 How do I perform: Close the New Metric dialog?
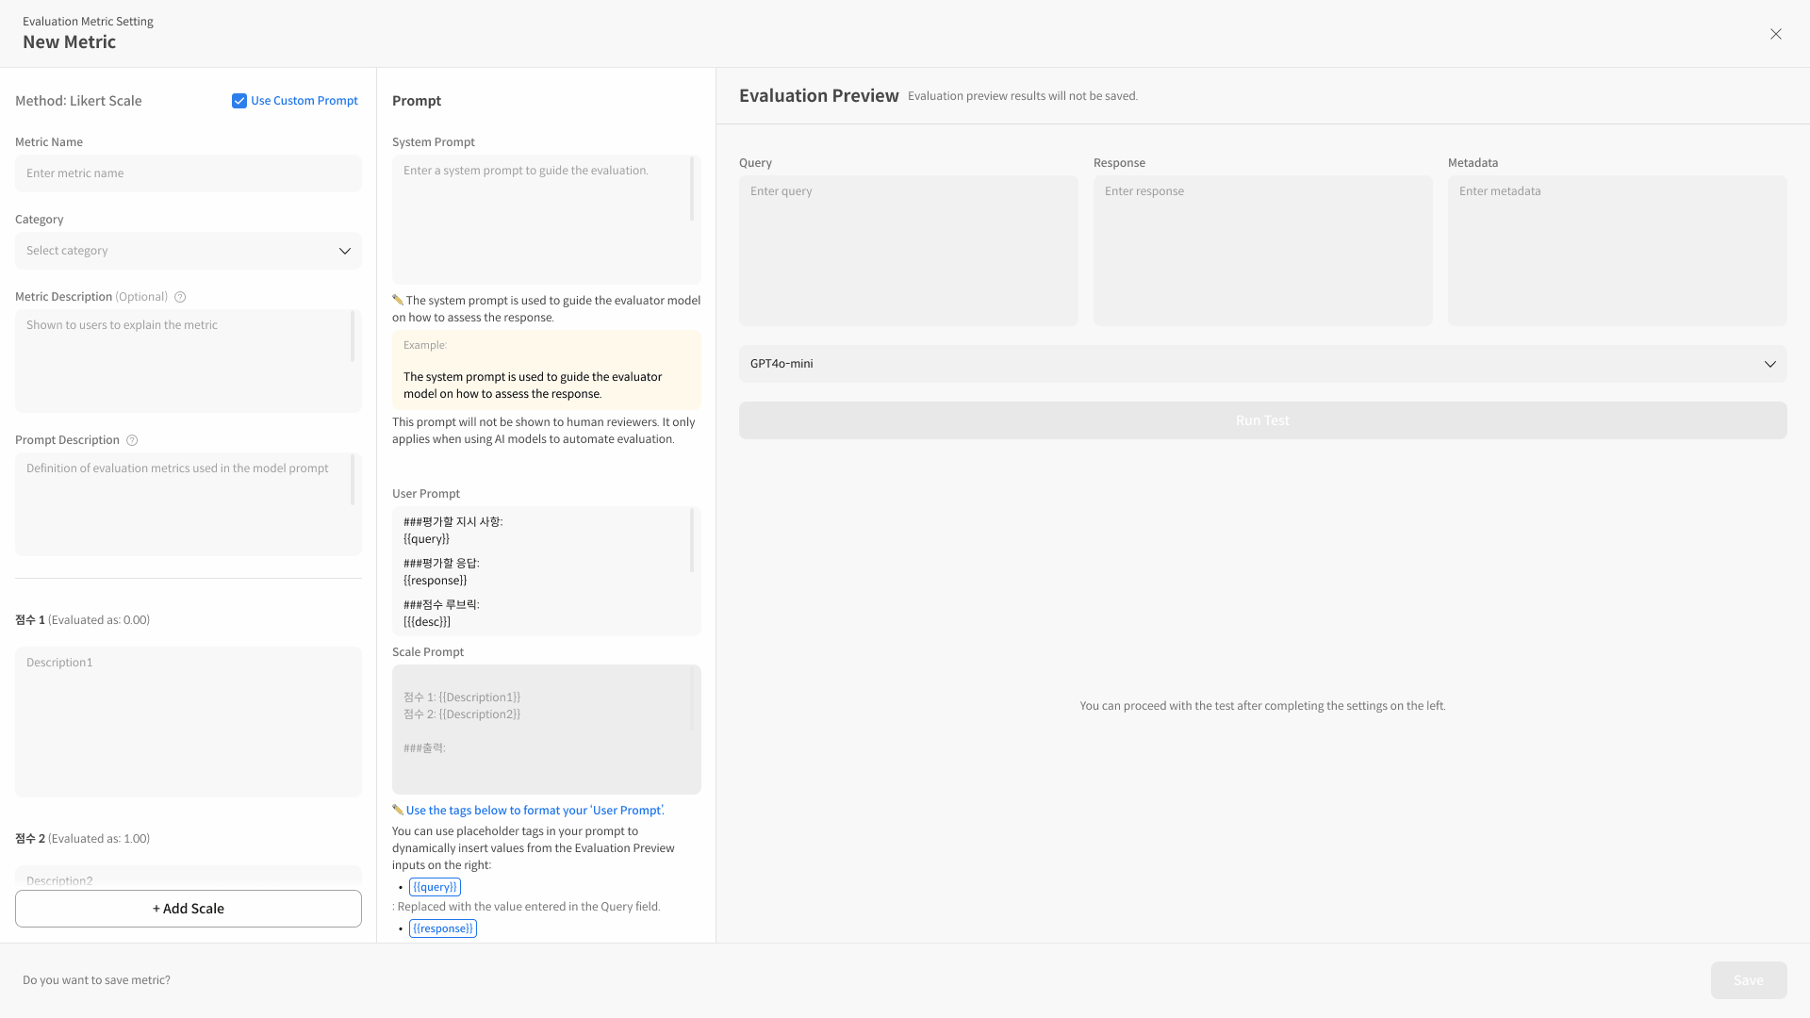tap(1775, 34)
